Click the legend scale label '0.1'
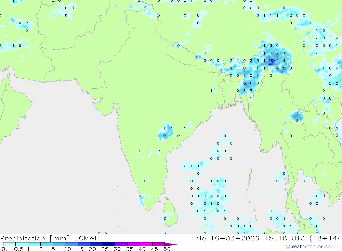 (6, 249)
